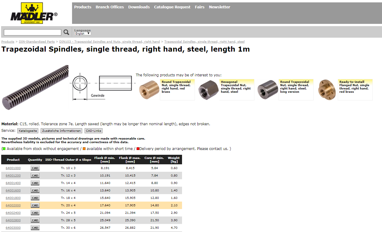The height and width of the screenshot is (232, 382).
Task: Open product link 64002800
Action: [x=13, y=220]
